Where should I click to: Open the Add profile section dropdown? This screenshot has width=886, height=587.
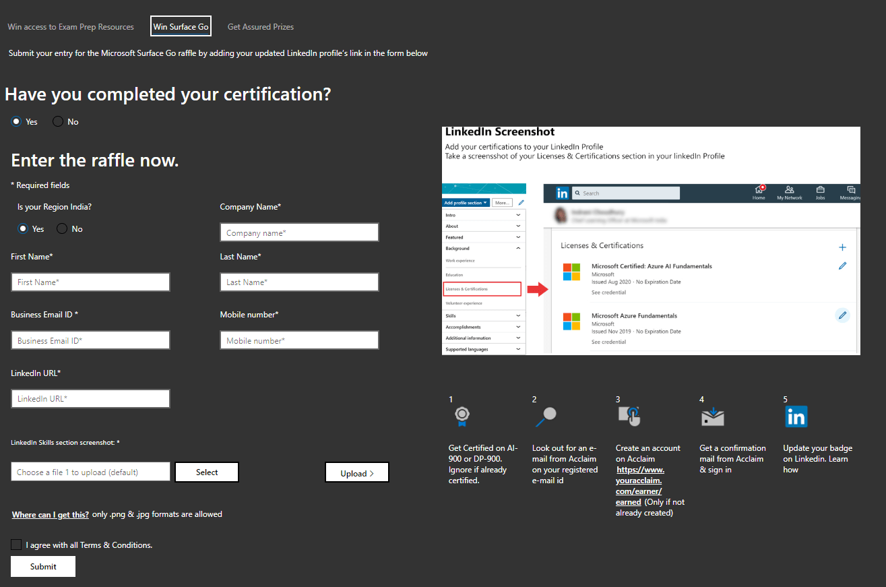click(467, 202)
